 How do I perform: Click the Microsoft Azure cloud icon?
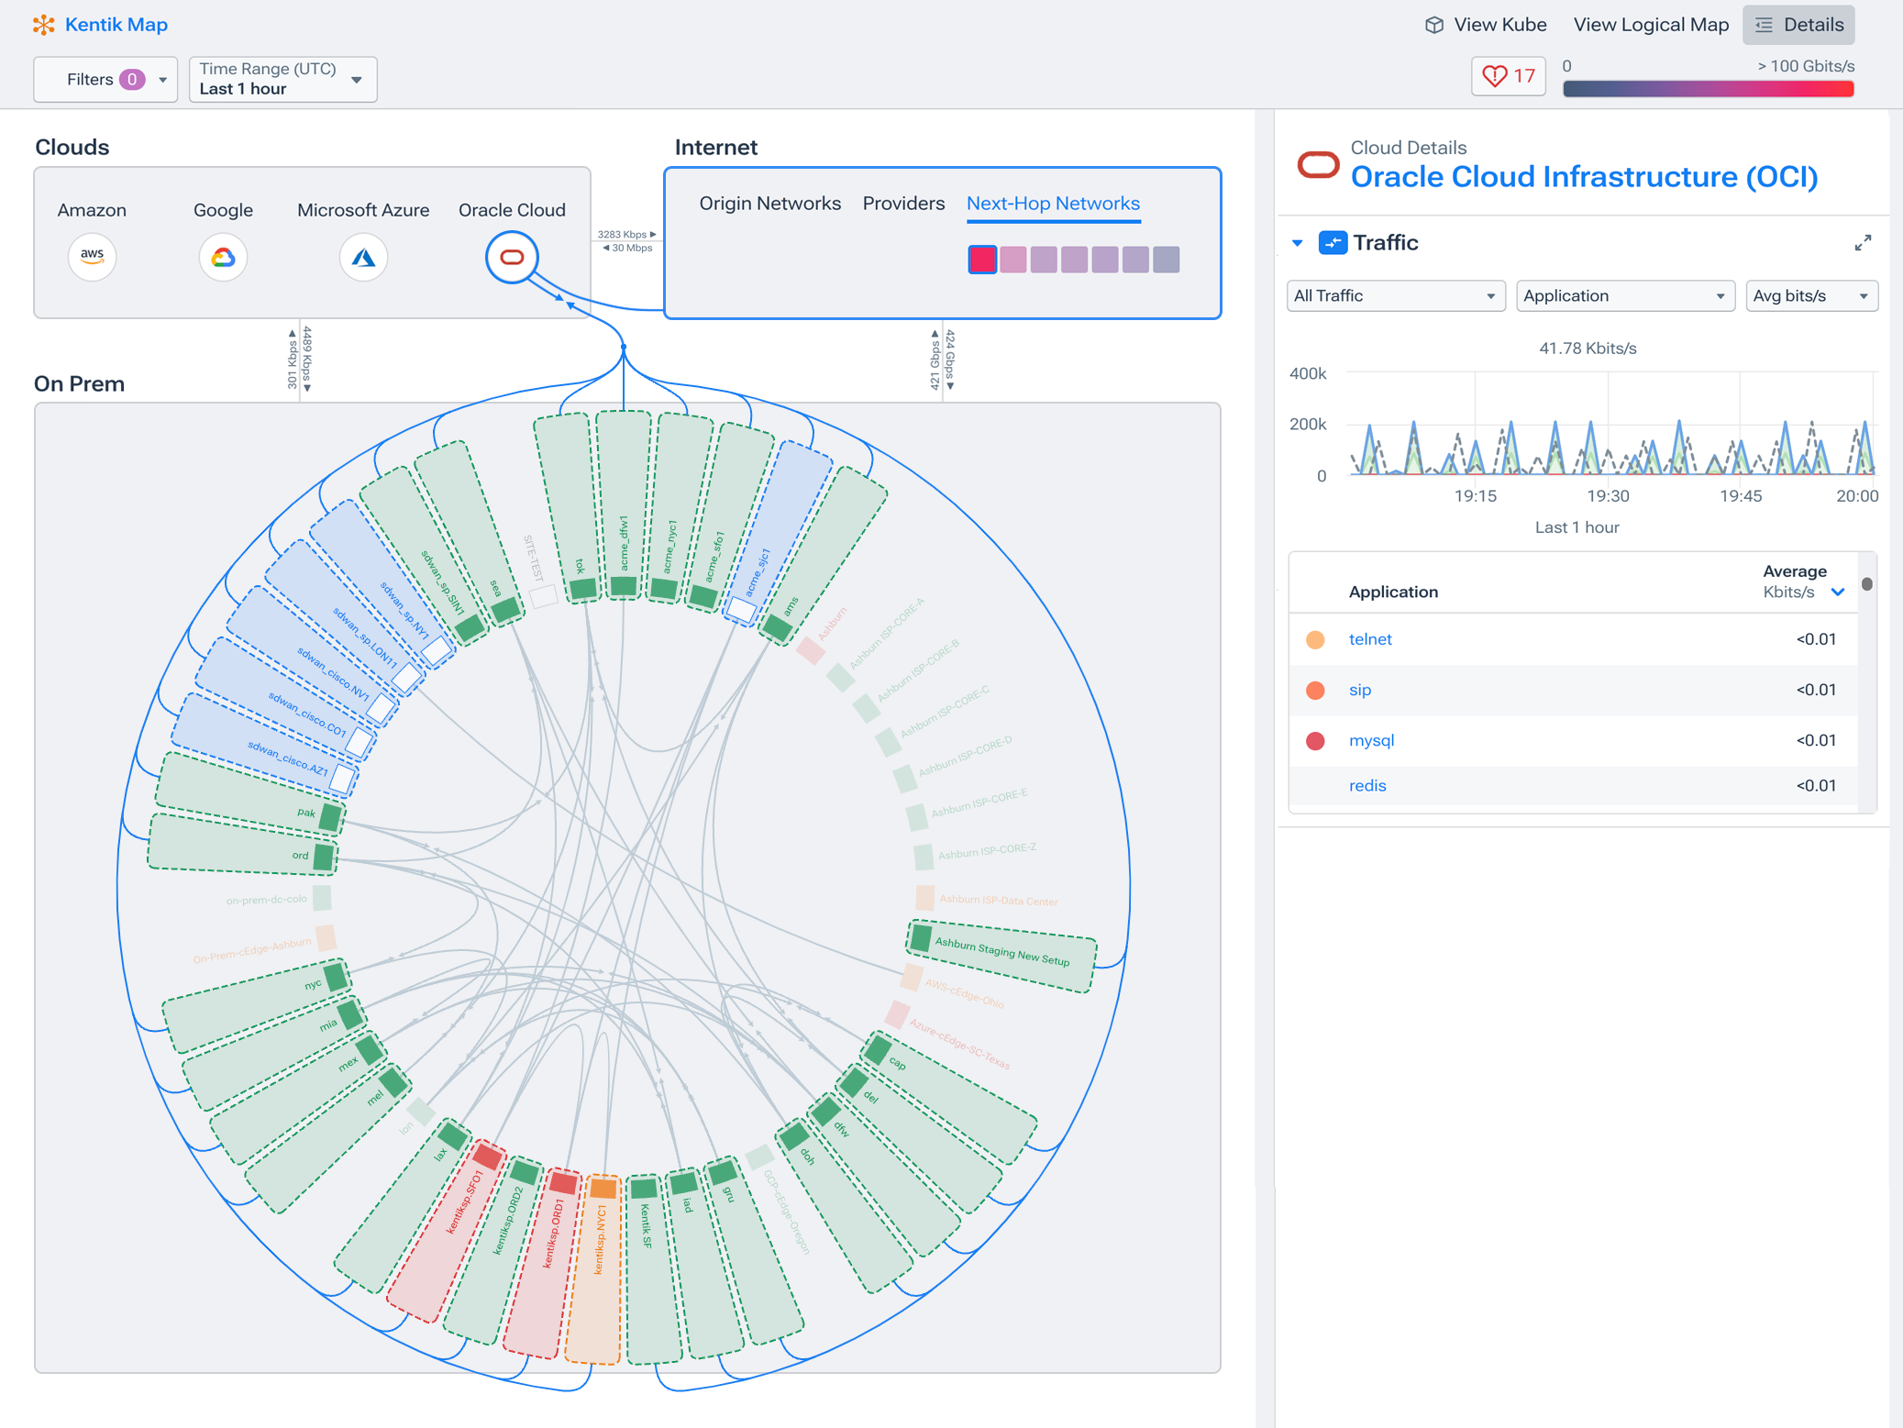tap(363, 257)
